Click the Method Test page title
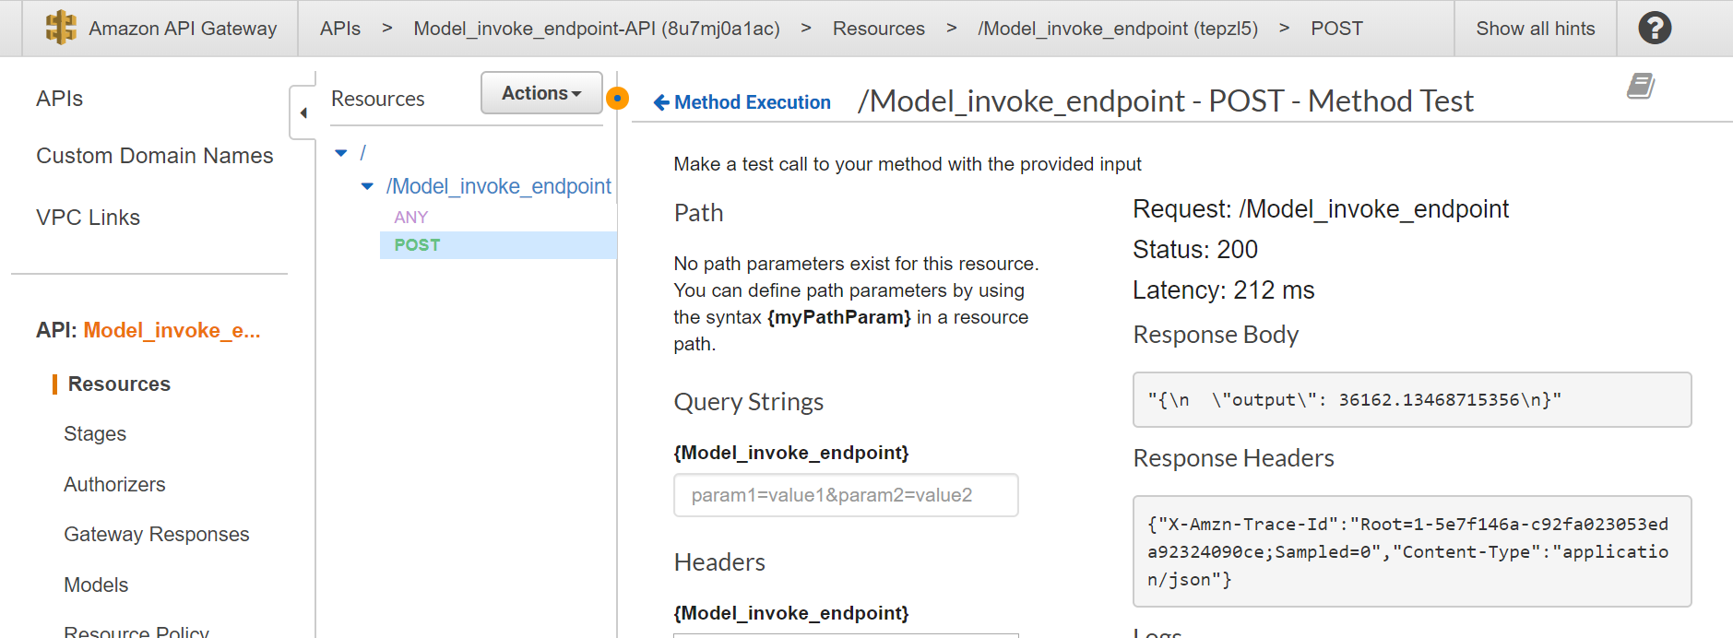 point(1166,100)
